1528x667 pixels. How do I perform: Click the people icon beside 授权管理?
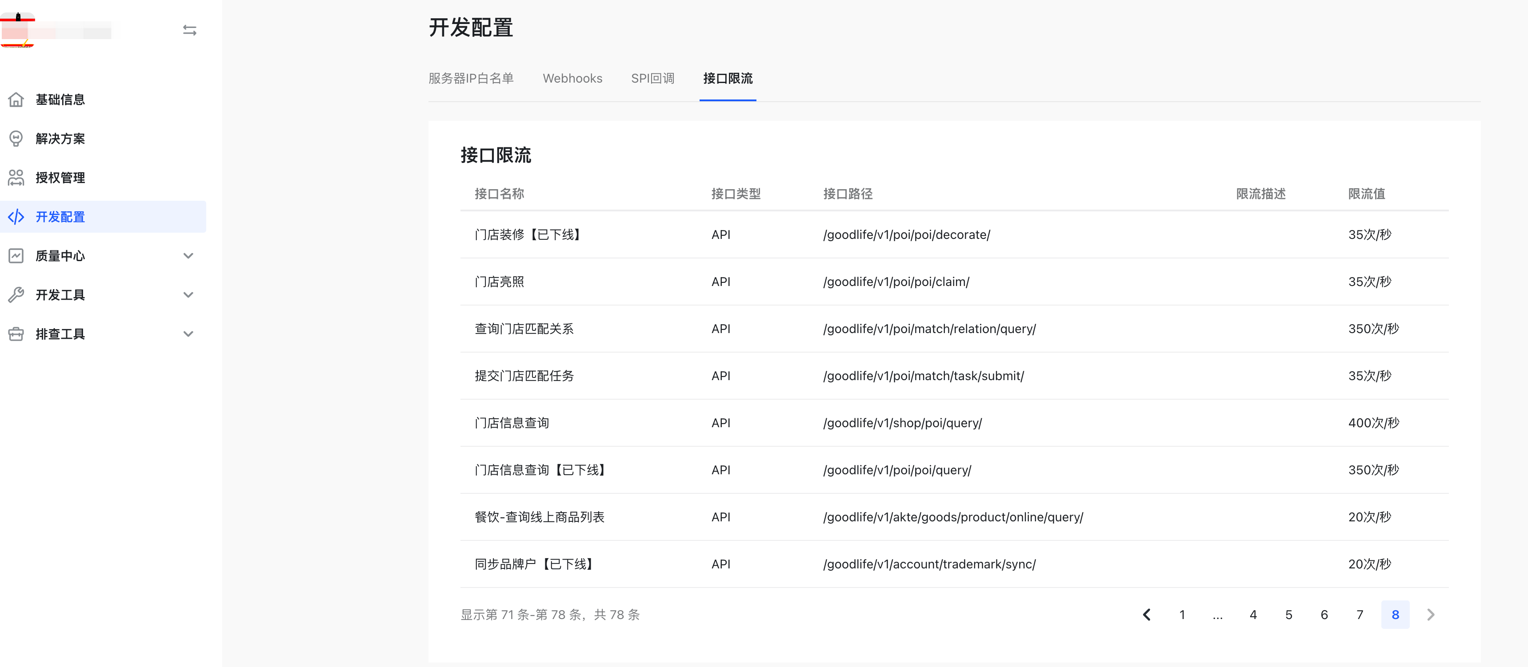[16, 178]
